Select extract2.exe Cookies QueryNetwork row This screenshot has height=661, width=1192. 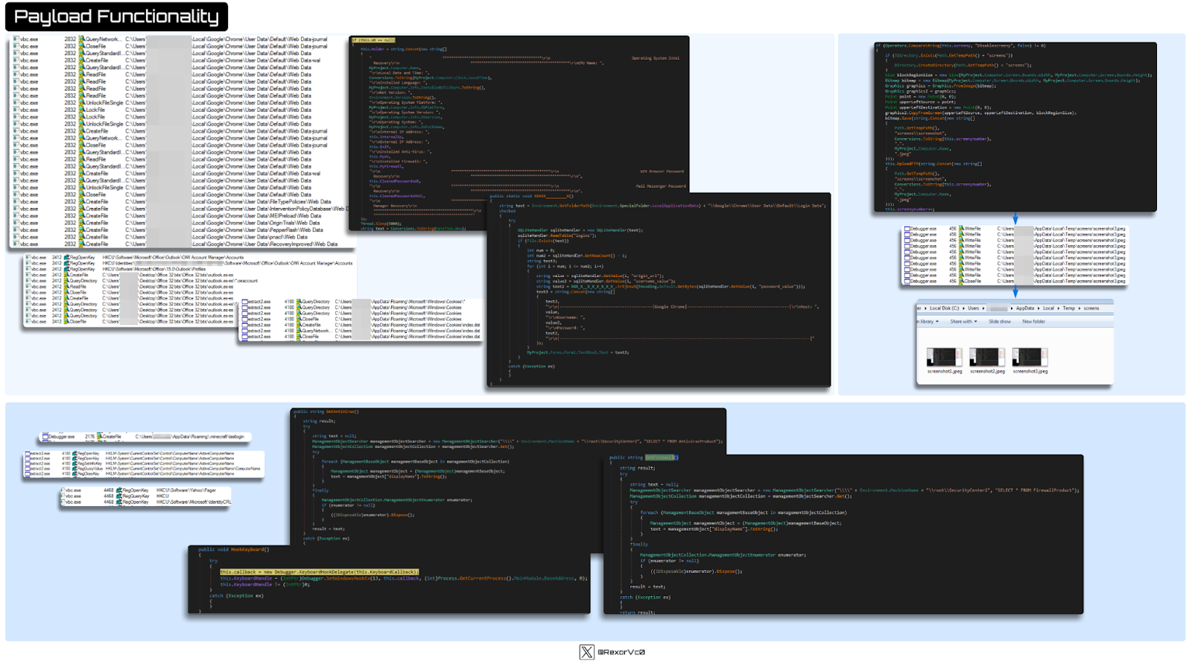click(361, 331)
